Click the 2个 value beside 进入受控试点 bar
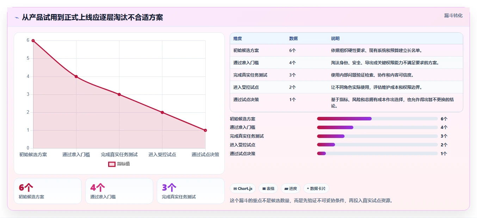The width and height of the screenshot is (477, 218). point(444,145)
